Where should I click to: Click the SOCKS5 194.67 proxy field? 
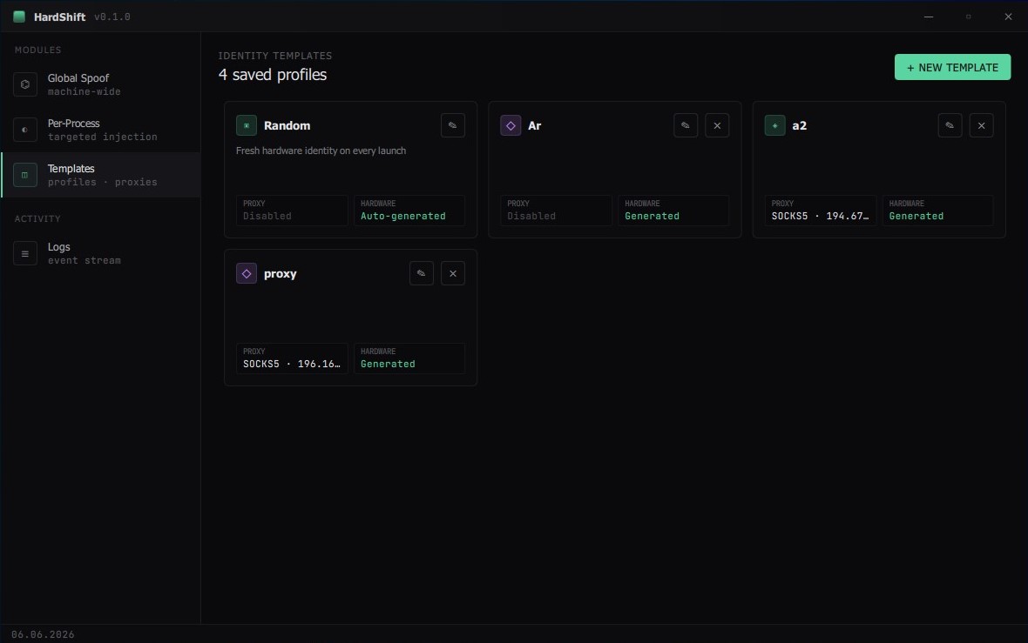point(820,211)
